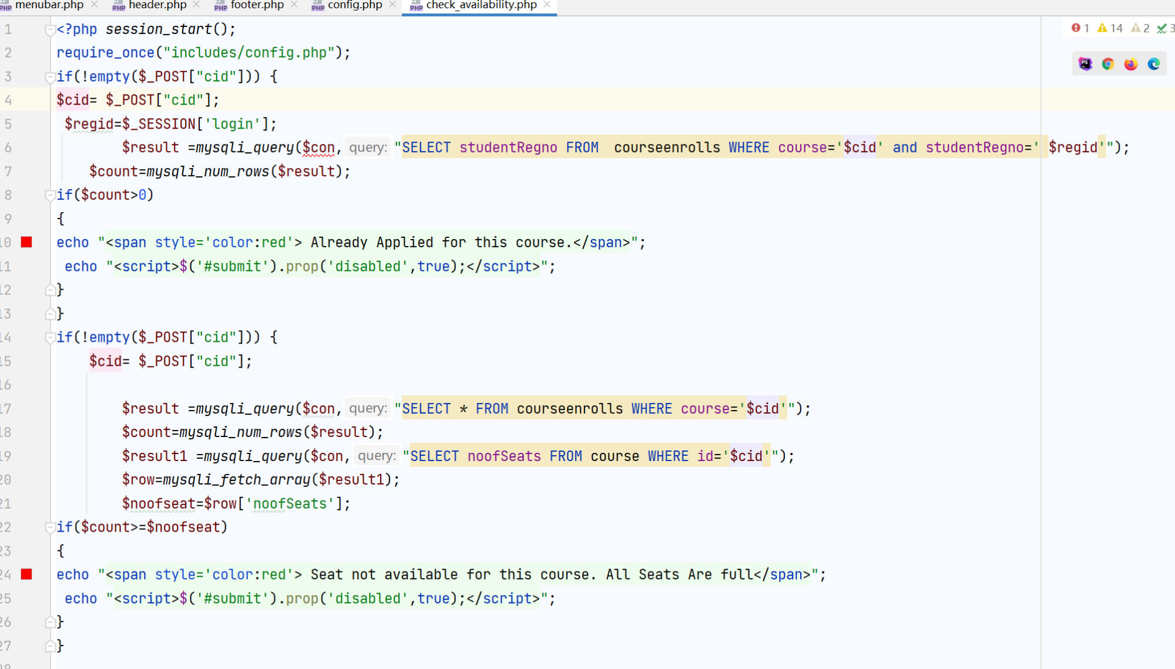Switch to the config.php tab
This screenshot has height=669, width=1175.
[354, 5]
